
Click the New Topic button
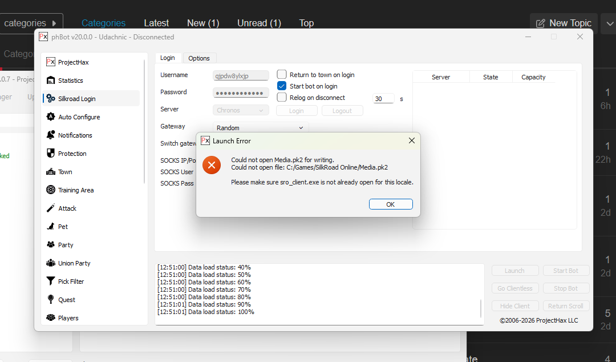point(564,23)
